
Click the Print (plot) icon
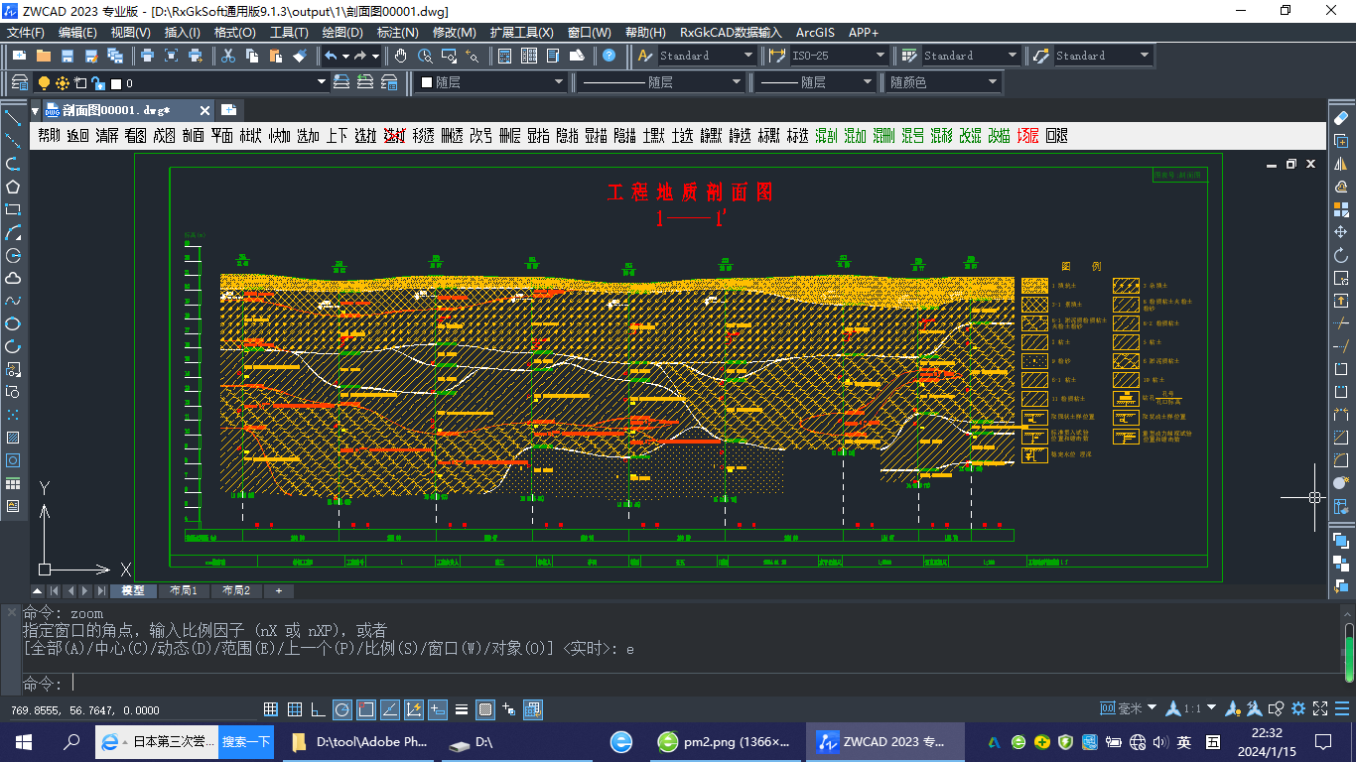[147, 56]
